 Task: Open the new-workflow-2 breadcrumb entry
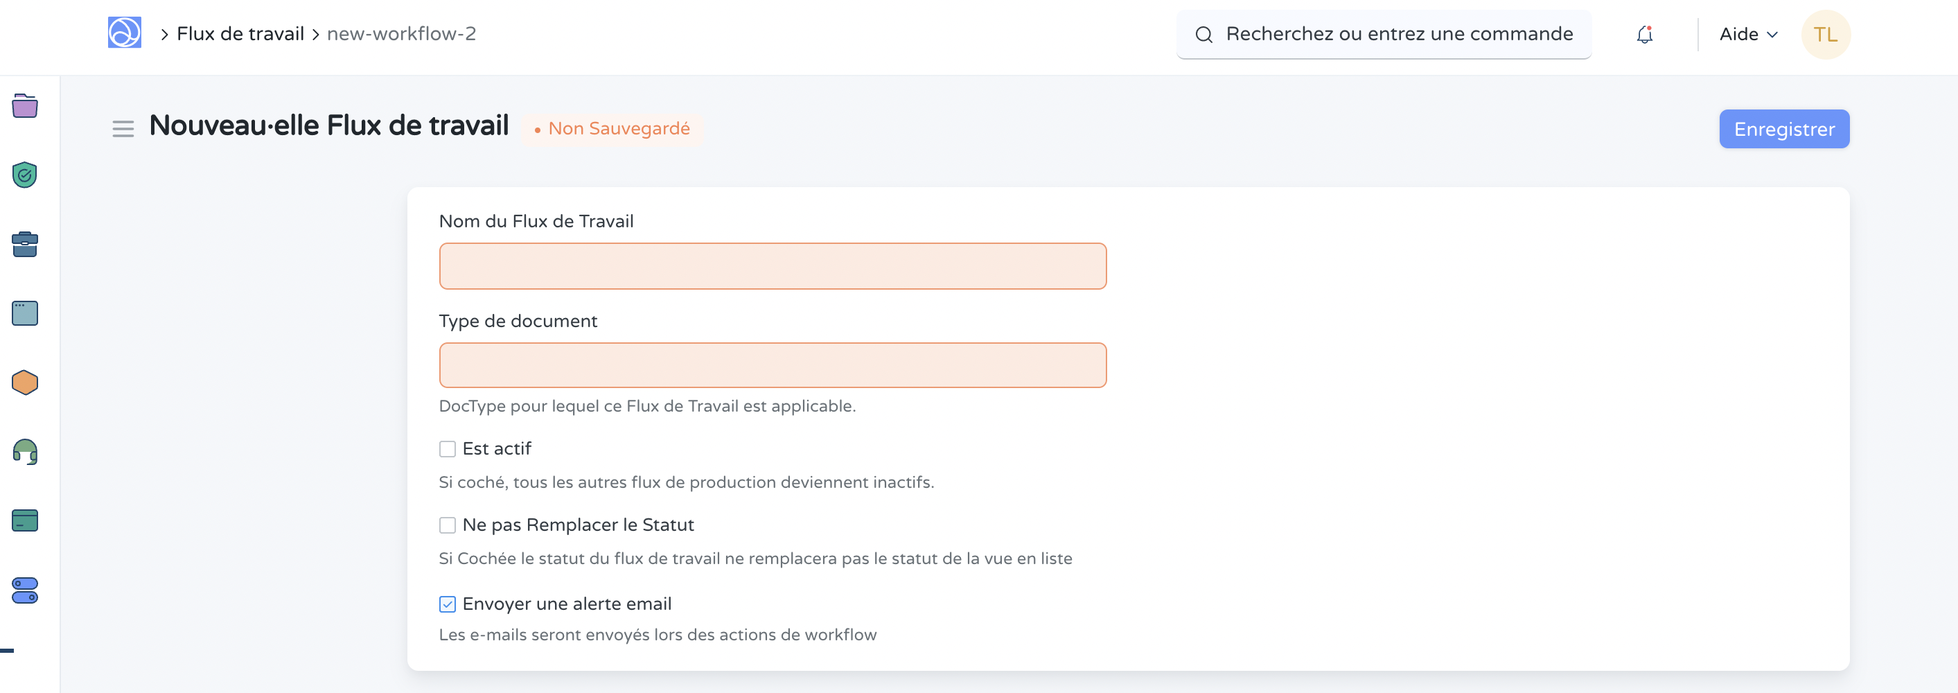click(x=400, y=33)
